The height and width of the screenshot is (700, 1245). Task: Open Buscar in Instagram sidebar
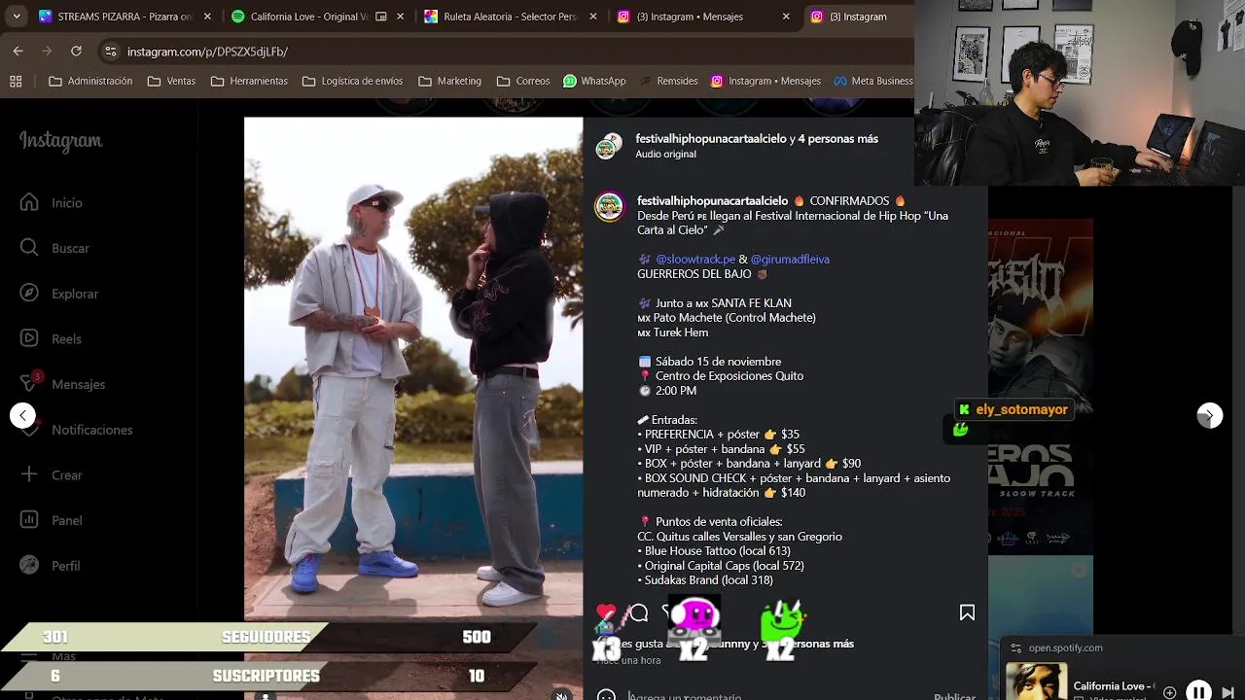coord(56,248)
